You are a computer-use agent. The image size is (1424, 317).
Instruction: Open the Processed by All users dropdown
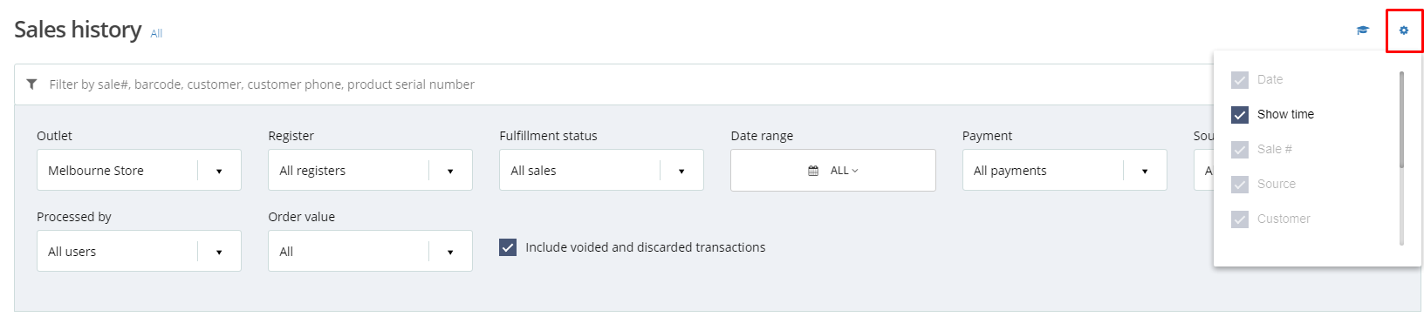[139, 251]
